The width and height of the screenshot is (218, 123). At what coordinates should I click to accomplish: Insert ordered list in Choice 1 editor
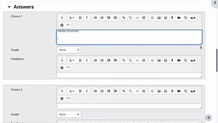tap(102, 18)
